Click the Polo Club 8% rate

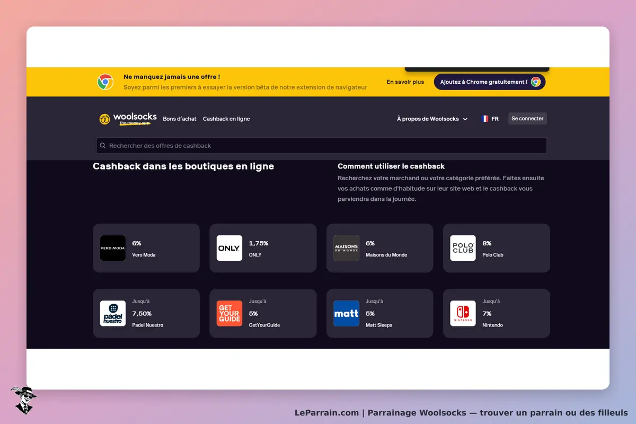pyautogui.click(x=487, y=243)
